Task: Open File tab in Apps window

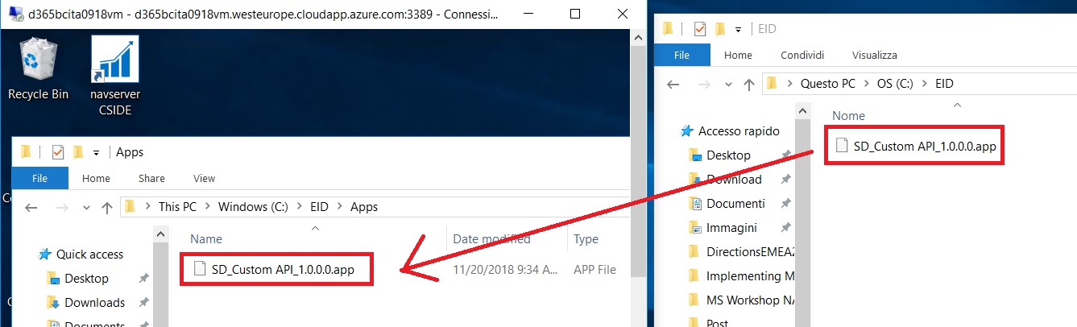Action: pyautogui.click(x=39, y=178)
